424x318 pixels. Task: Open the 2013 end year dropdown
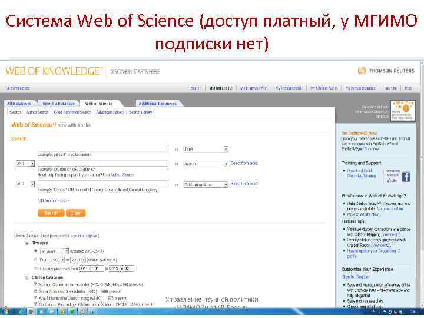[78, 260]
